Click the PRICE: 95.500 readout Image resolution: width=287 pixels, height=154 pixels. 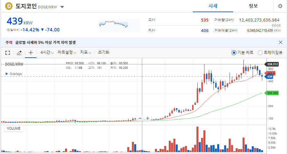click(75, 63)
